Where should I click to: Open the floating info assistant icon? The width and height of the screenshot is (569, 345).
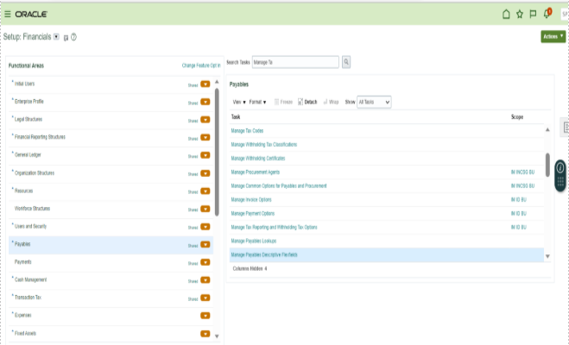point(560,168)
